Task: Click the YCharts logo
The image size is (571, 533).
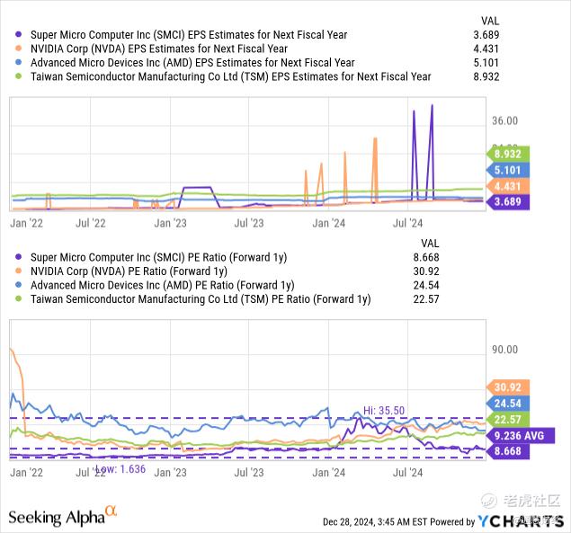Action: (521, 521)
